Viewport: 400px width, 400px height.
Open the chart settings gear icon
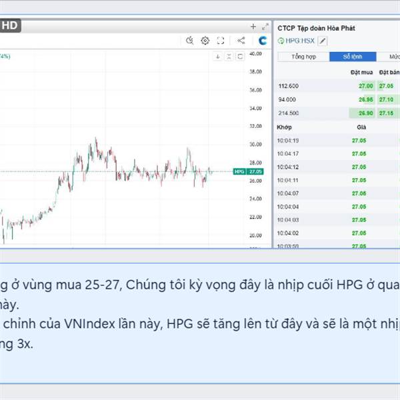click(x=205, y=41)
